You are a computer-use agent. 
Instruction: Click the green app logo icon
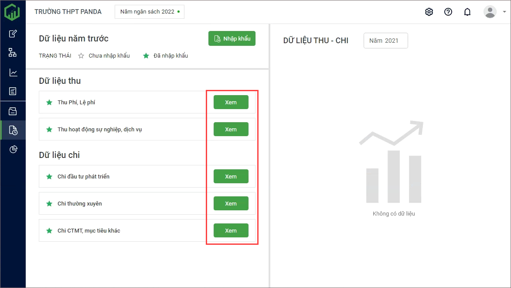point(12,12)
